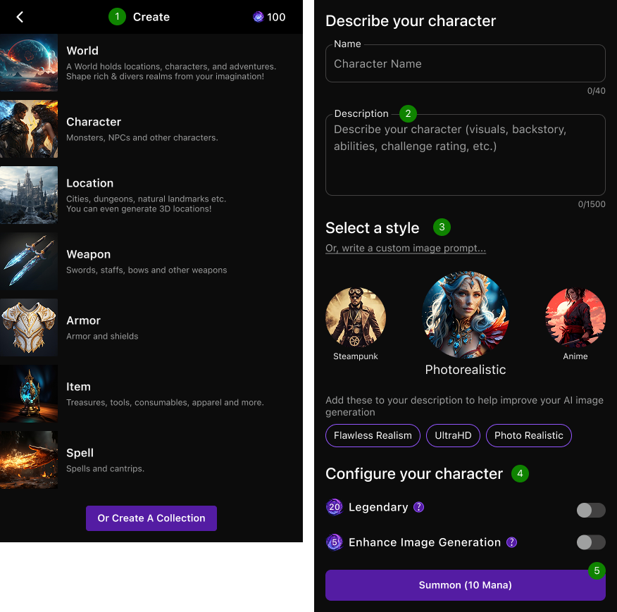
Task: Choose the Spell creation option title
Action: [x=80, y=453]
